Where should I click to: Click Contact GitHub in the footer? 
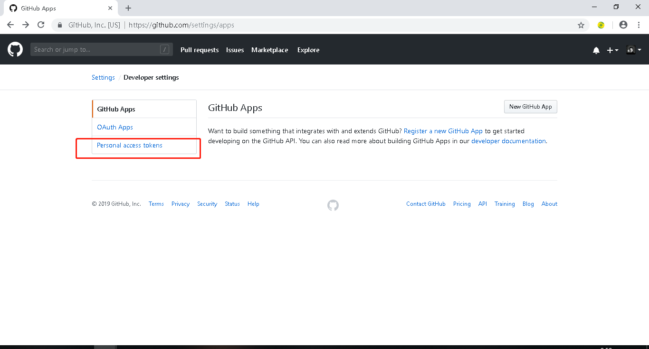click(x=426, y=204)
